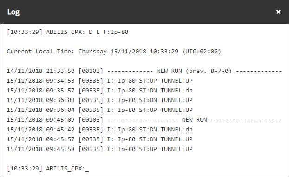Click the last log entry at 09:45:58
The image size is (289, 177).
99,149
